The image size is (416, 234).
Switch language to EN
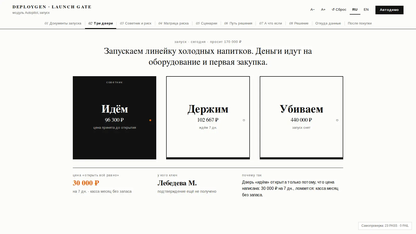point(366,10)
